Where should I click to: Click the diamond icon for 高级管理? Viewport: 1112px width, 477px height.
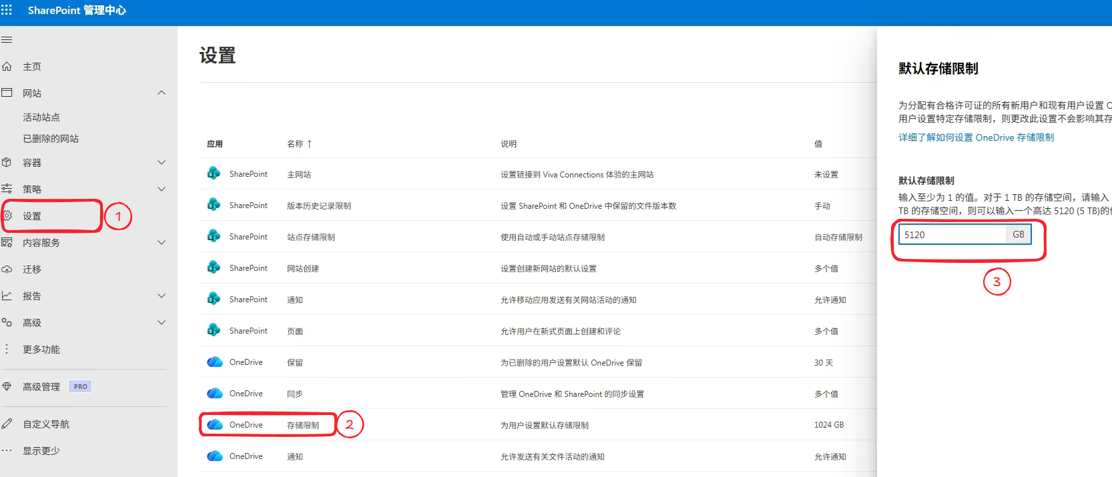pos(7,386)
